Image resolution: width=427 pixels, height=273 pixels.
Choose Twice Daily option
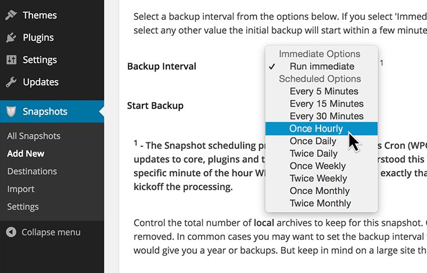(314, 153)
